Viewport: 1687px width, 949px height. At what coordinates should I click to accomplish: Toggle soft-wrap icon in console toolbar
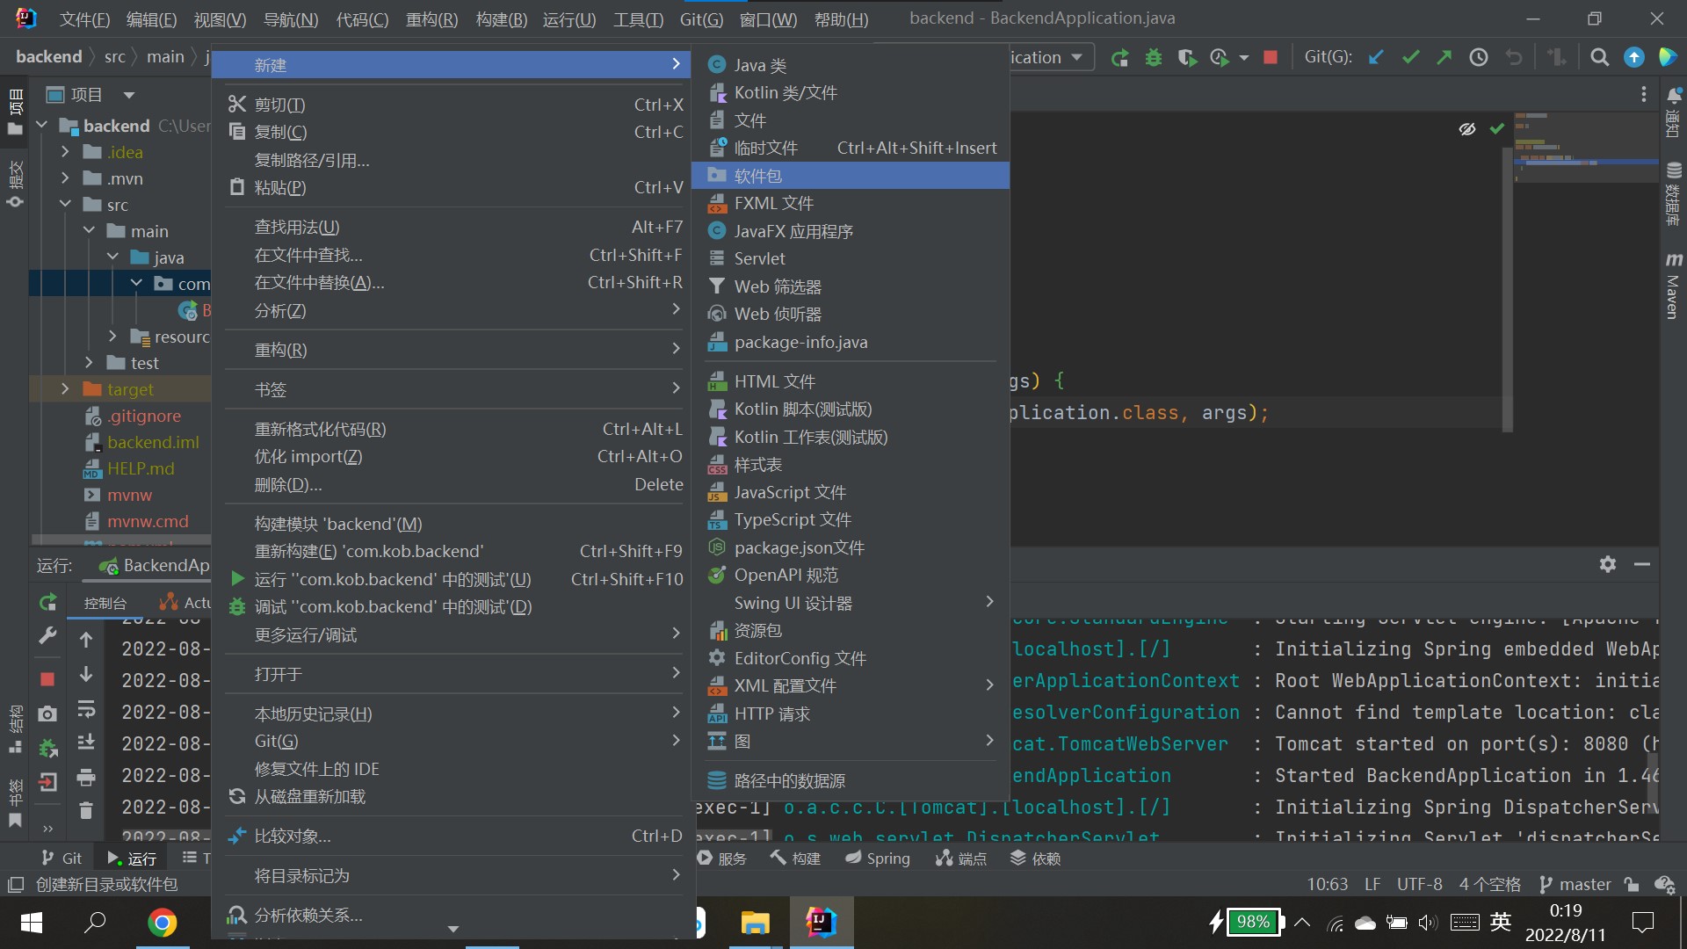click(x=86, y=708)
